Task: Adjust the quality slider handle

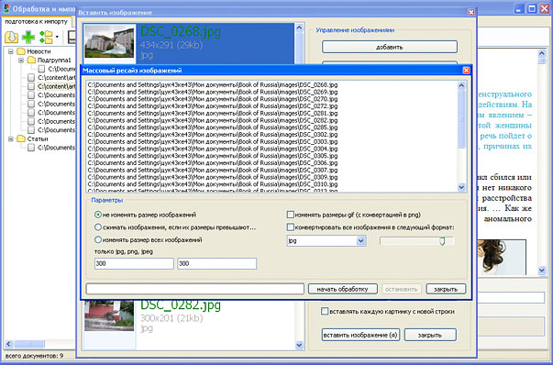Action: point(442,241)
